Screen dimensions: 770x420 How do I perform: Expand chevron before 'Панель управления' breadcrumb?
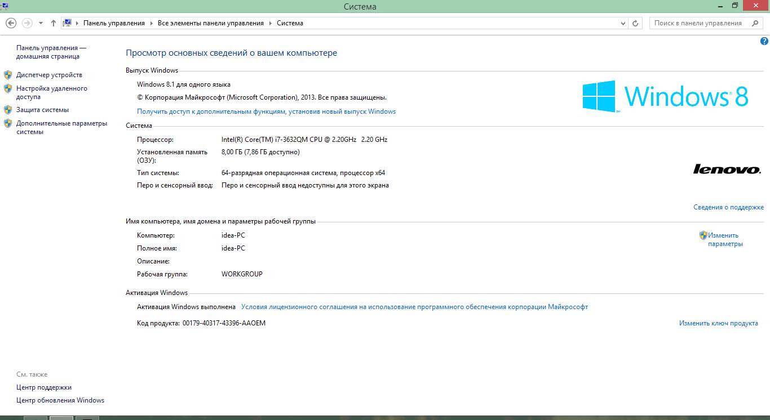point(77,23)
